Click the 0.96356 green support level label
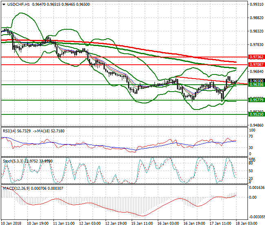 (256, 85)
